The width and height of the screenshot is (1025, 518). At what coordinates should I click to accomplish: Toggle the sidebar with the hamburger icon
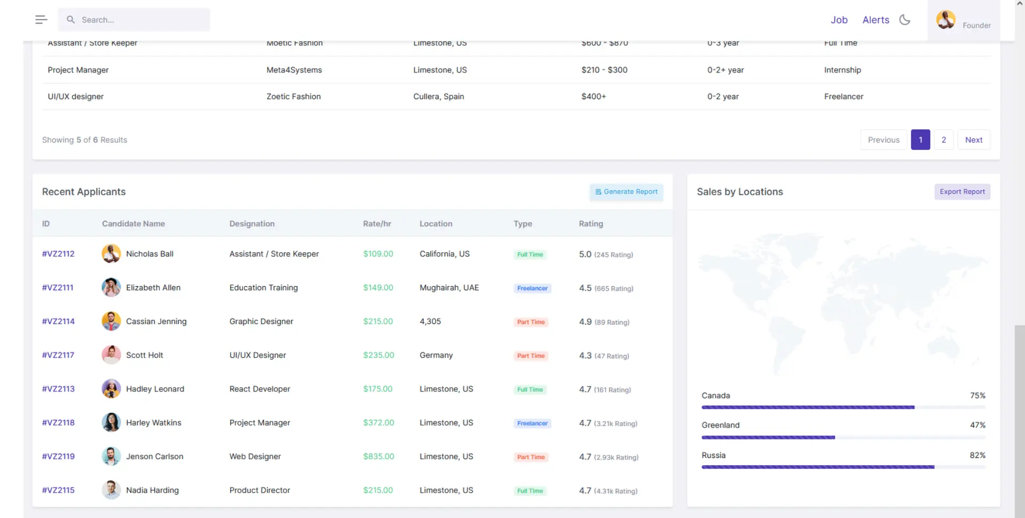(41, 19)
